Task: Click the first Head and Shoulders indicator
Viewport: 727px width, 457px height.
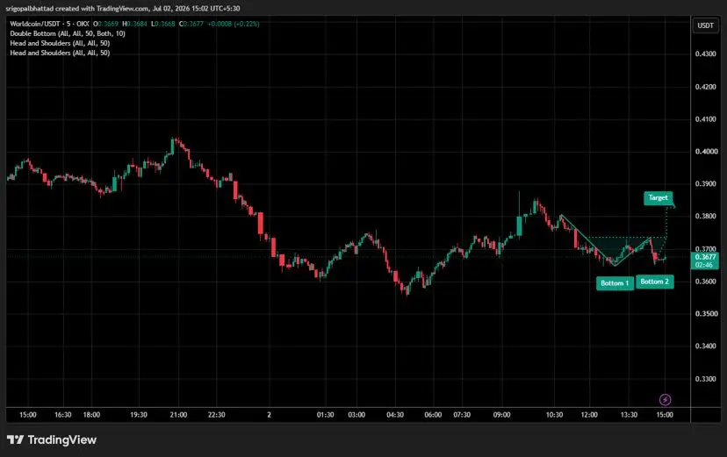Action: 60,43
